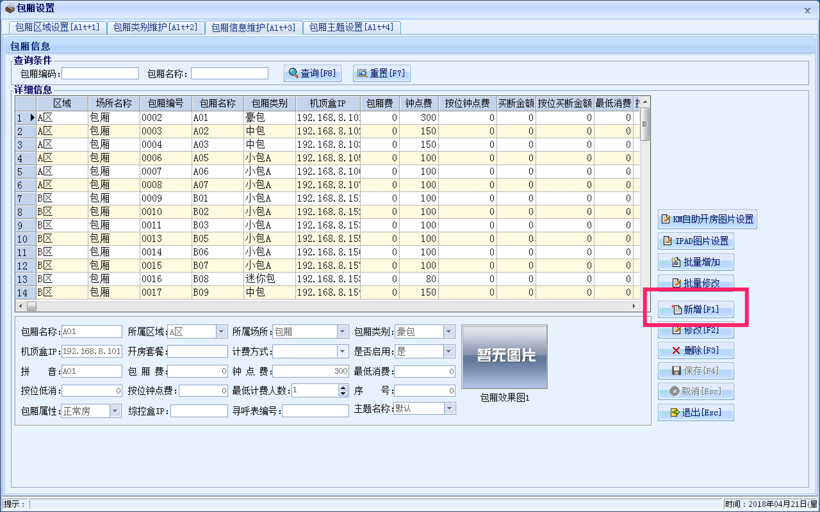Screen dimensions: 820x512
Task: Click the 拼音 input field
Action: (x=92, y=371)
